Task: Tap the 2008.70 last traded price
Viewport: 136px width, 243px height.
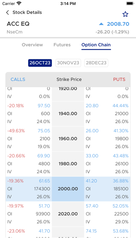Action: [118, 24]
